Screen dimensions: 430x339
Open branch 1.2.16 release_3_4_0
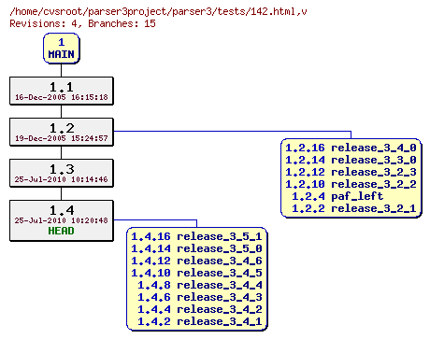coord(351,148)
